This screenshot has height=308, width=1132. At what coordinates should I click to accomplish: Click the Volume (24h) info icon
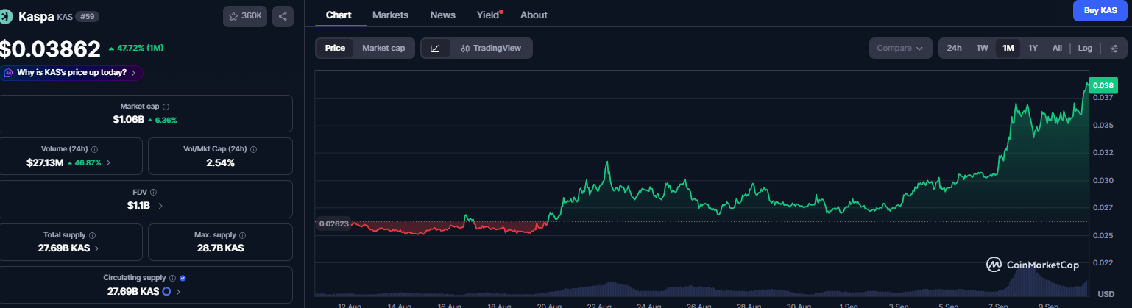94,149
